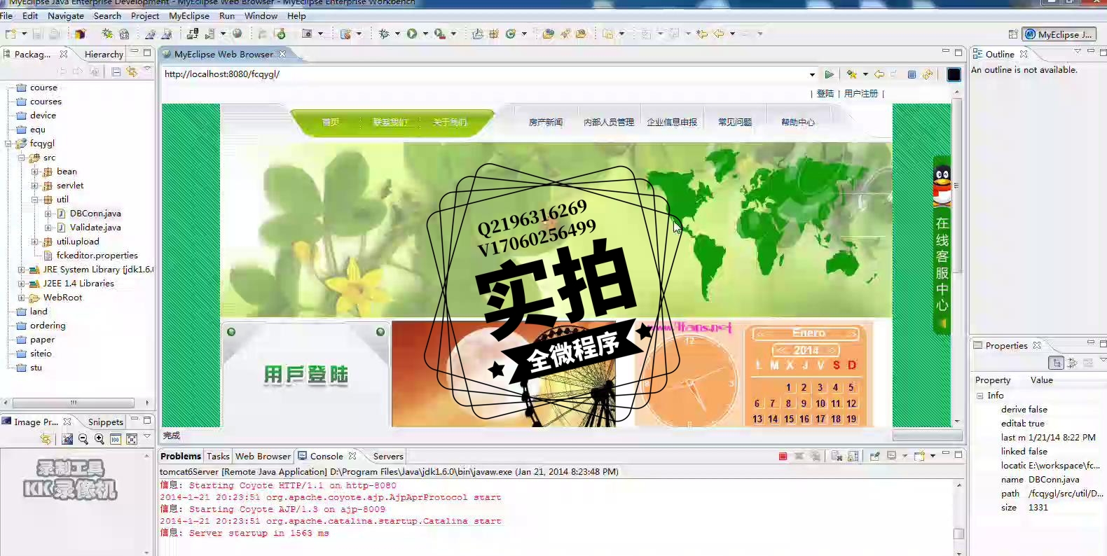Collapse the fcqygl project tree node
Viewport: 1107px width, 556px height.
[x=8, y=144]
